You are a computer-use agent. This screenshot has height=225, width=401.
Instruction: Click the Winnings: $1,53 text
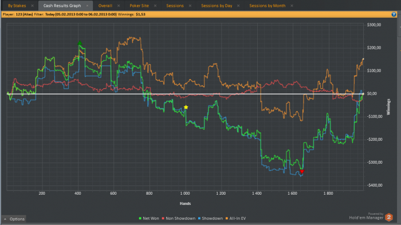(131, 14)
